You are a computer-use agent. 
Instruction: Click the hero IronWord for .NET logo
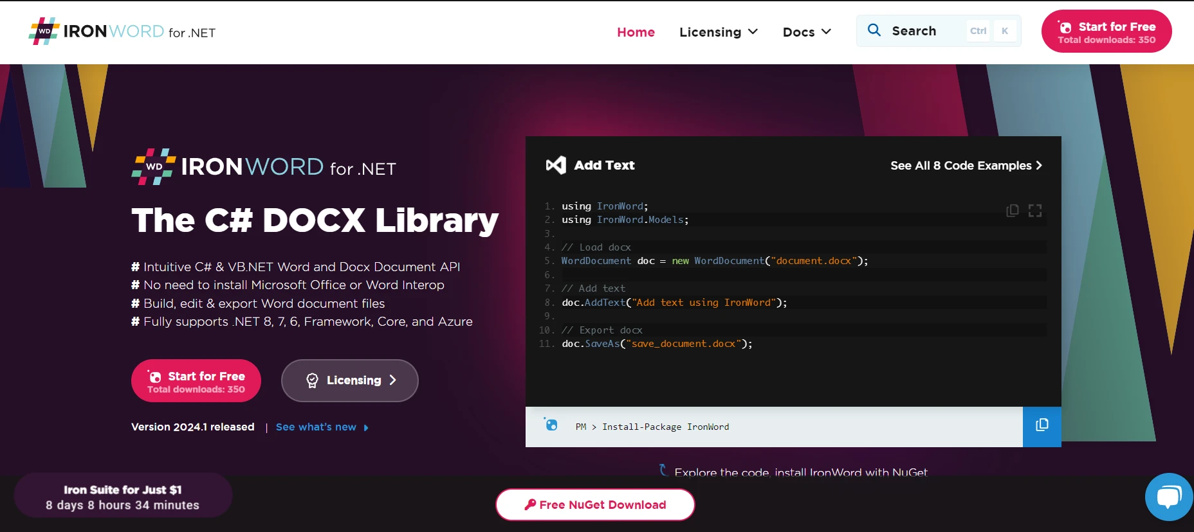[x=264, y=167]
